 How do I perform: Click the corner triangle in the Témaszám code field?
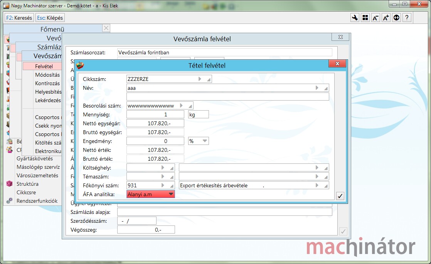point(172,177)
